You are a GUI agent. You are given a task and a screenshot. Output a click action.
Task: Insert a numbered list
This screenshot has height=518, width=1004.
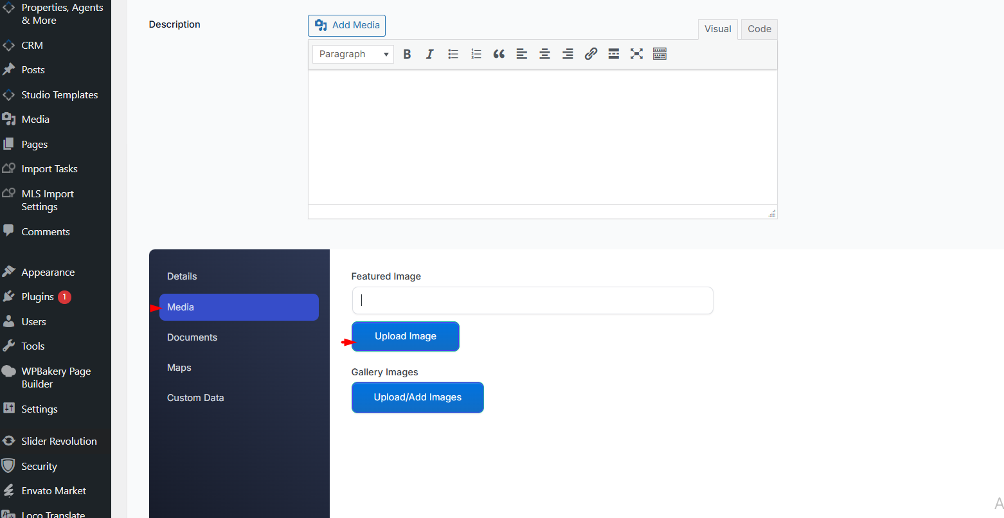pos(476,54)
